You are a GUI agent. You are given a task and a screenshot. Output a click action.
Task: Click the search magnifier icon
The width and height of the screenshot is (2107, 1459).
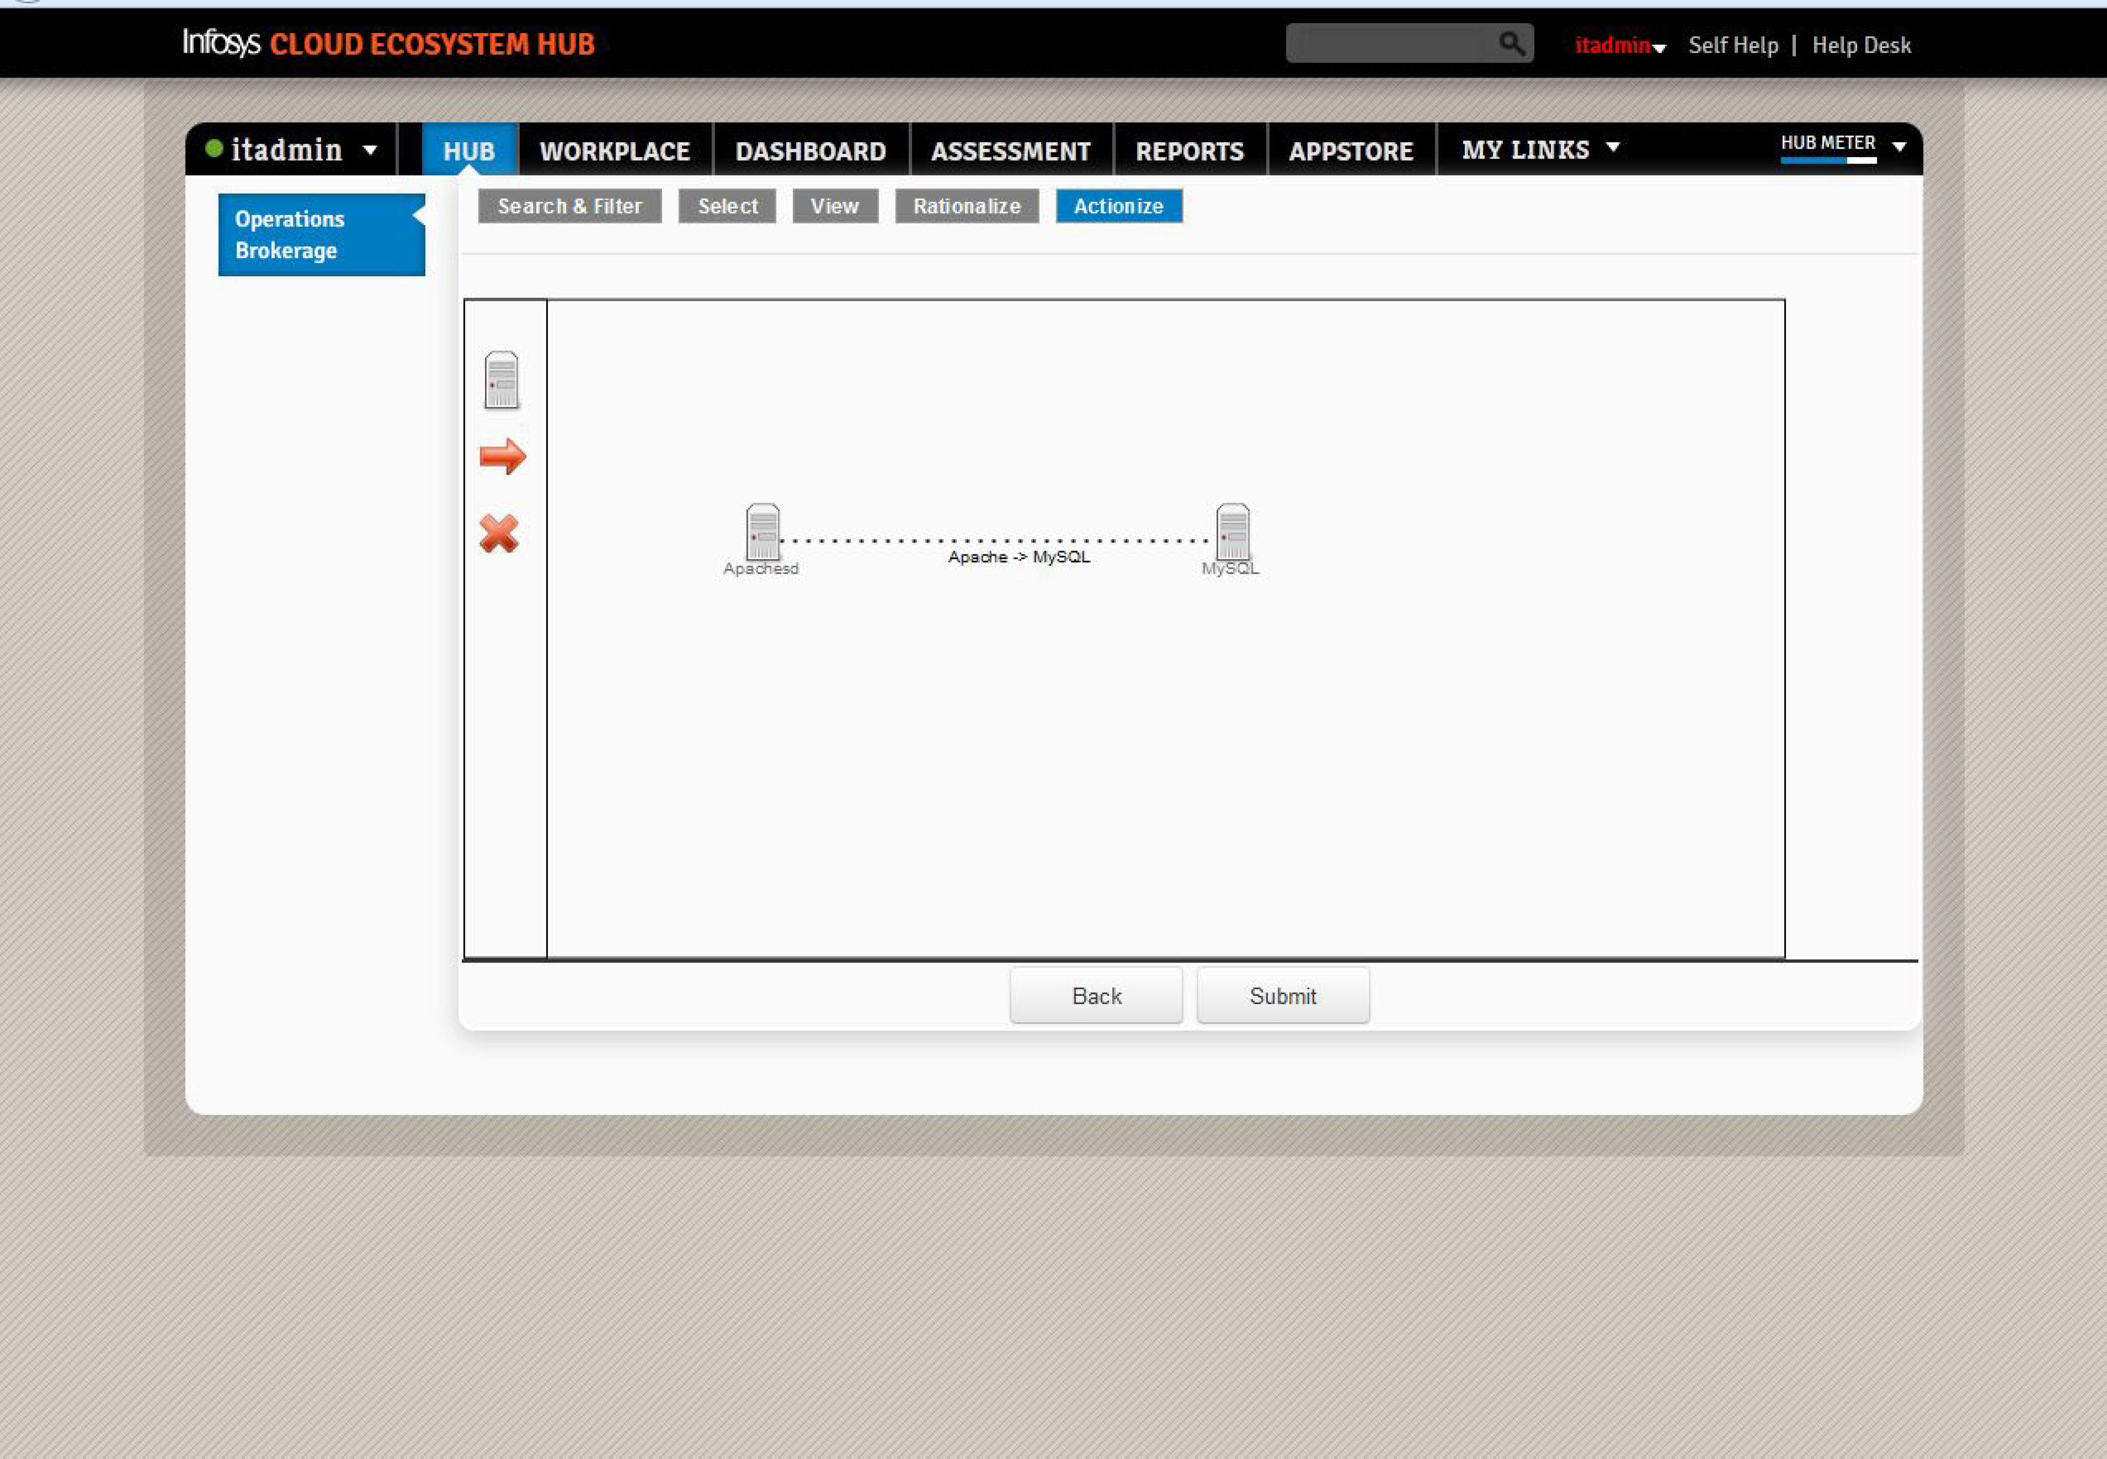1512,43
